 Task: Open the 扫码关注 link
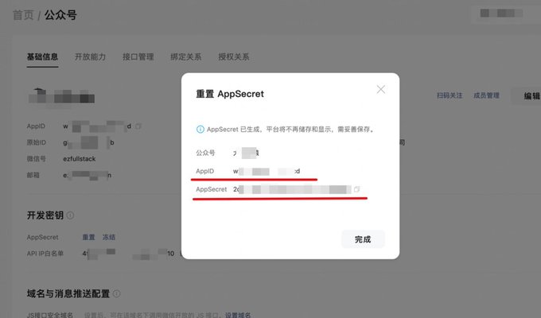click(x=450, y=95)
